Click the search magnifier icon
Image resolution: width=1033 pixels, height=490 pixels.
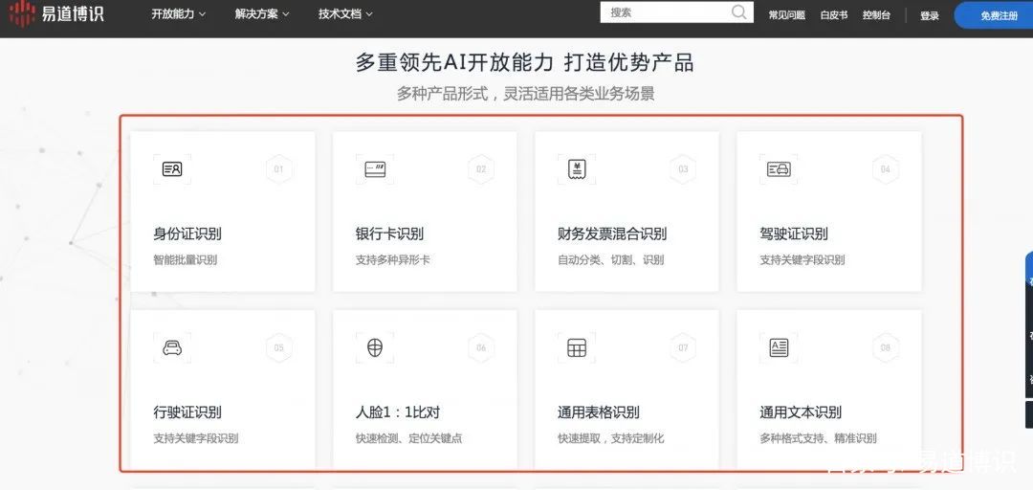coord(739,12)
